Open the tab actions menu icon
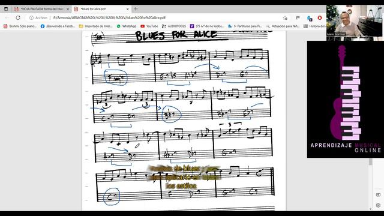The image size is (384, 216). click(6, 9)
